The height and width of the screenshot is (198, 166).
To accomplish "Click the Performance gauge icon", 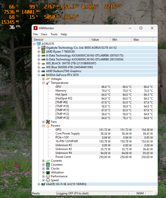I will click(48, 176).
